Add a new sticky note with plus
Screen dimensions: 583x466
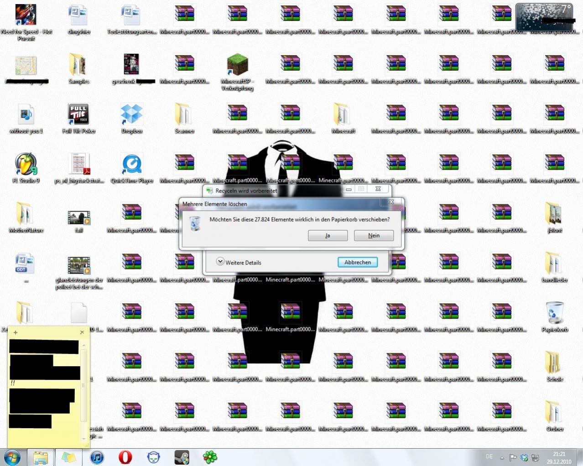coord(16,332)
